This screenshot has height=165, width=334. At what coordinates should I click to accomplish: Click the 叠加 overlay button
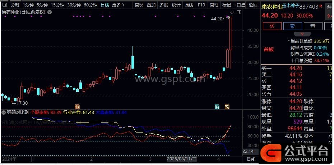pyautogui.click(x=151, y=5)
